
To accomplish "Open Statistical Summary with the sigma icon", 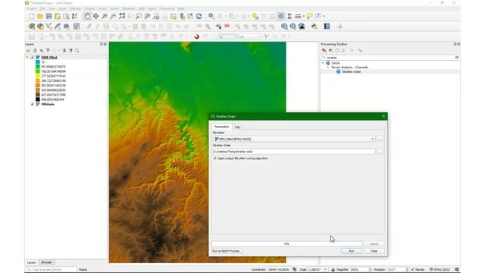I will tap(289, 16).
